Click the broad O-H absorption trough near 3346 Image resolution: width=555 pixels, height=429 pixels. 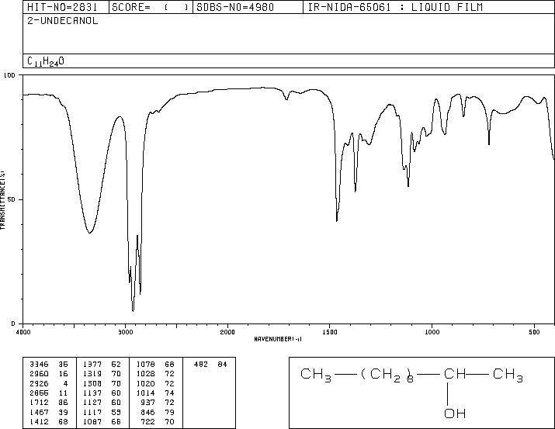point(89,232)
